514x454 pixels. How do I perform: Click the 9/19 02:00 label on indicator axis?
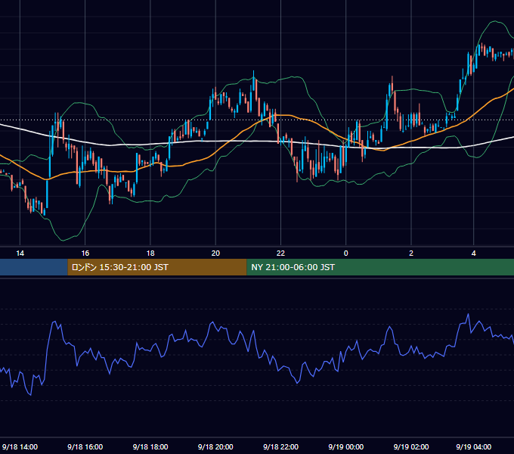[x=411, y=446]
